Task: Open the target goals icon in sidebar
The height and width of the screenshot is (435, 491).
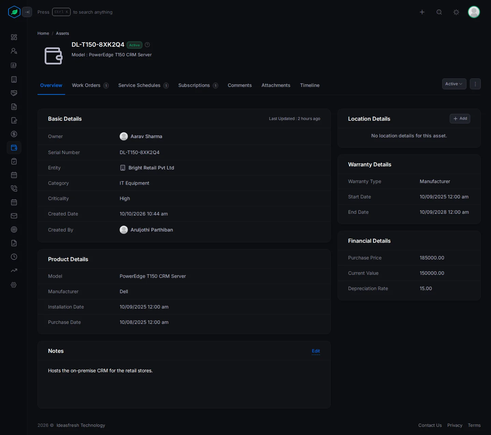Action: pos(14,229)
